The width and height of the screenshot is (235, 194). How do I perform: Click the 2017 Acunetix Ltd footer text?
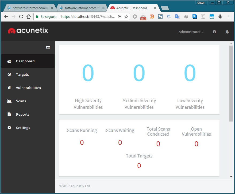pyautogui.click(x=74, y=186)
